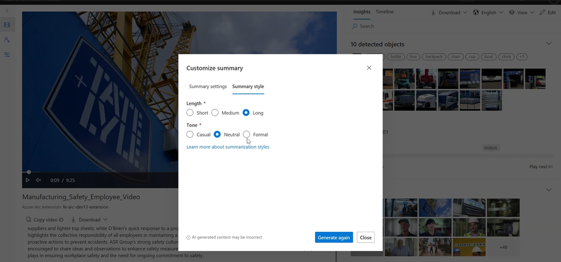Select the bottle object tag

[x=396, y=57]
